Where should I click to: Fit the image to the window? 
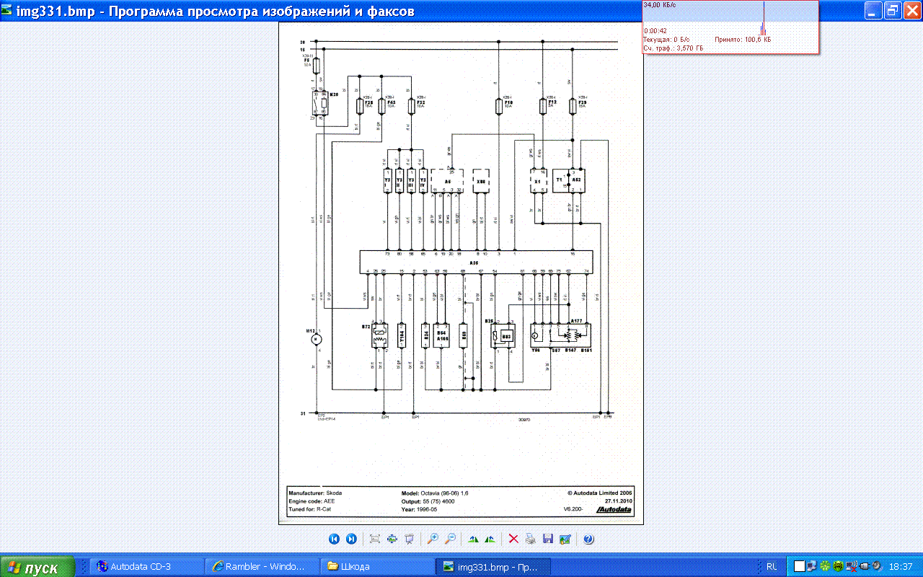(374, 539)
